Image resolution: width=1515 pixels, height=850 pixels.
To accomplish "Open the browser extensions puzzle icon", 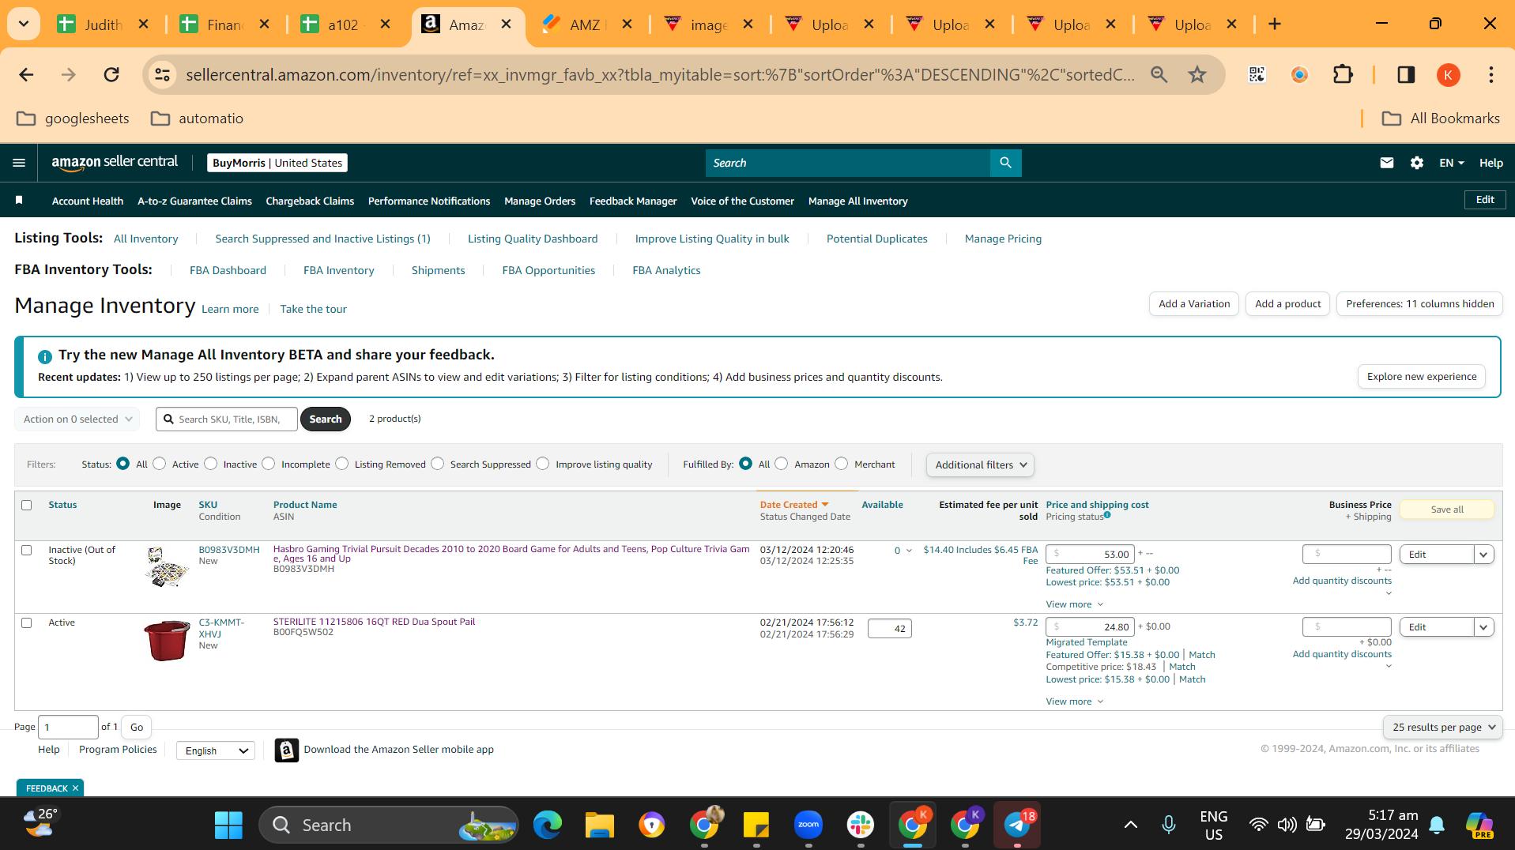I will (x=1343, y=75).
